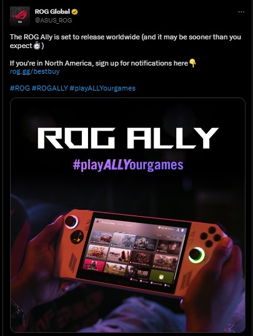Viewport: 253px width, 336px height.
Task: Open the #ROGALLY hashtag
Action: pyautogui.click(x=50, y=88)
